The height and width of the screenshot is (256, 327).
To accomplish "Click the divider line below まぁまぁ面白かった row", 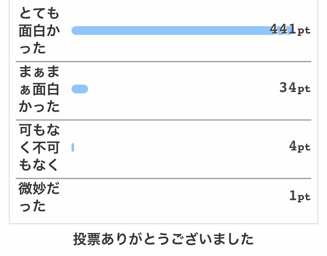I will tap(163, 120).
